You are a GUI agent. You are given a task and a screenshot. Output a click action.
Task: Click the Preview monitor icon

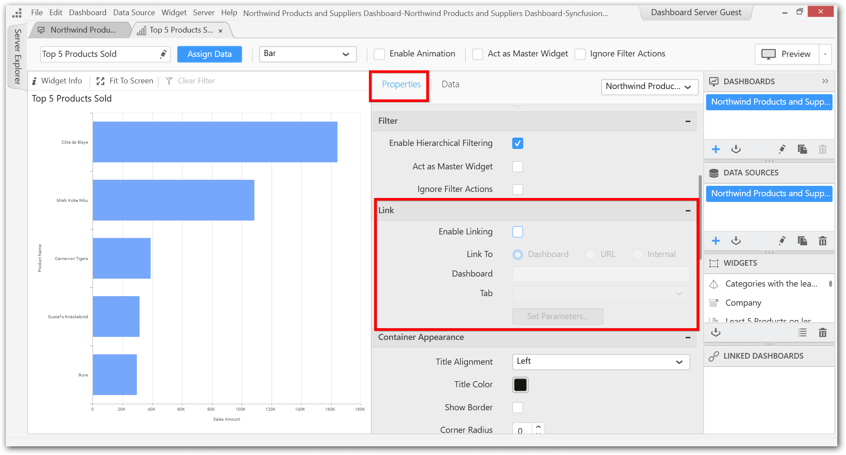point(768,54)
